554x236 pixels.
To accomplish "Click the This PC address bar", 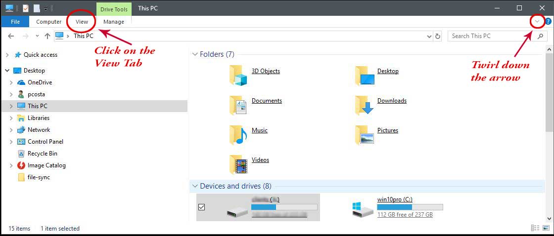I will click(x=243, y=36).
